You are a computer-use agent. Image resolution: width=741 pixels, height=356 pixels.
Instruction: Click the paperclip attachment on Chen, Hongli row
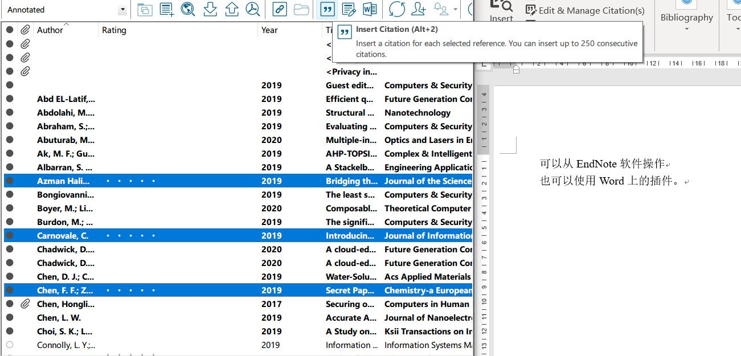point(24,304)
